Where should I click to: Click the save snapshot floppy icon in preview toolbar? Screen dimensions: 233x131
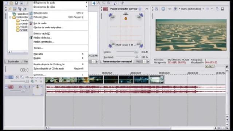coord(222,9)
